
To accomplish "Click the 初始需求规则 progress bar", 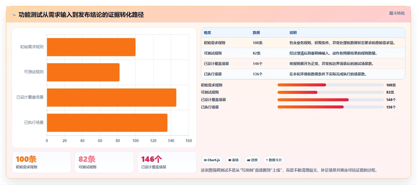I will [x=331, y=85].
